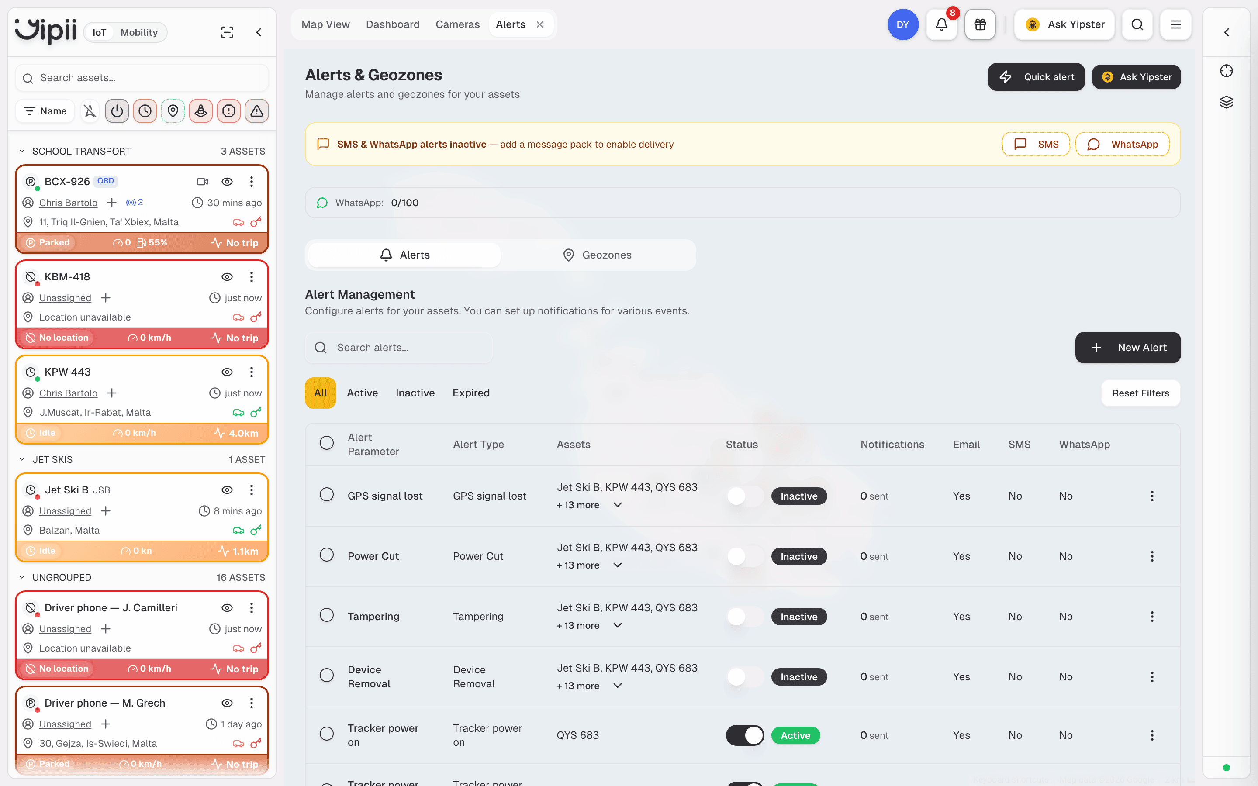This screenshot has width=1258, height=786.
Task: Toggle the warning triangle filter
Action: coord(257,111)
